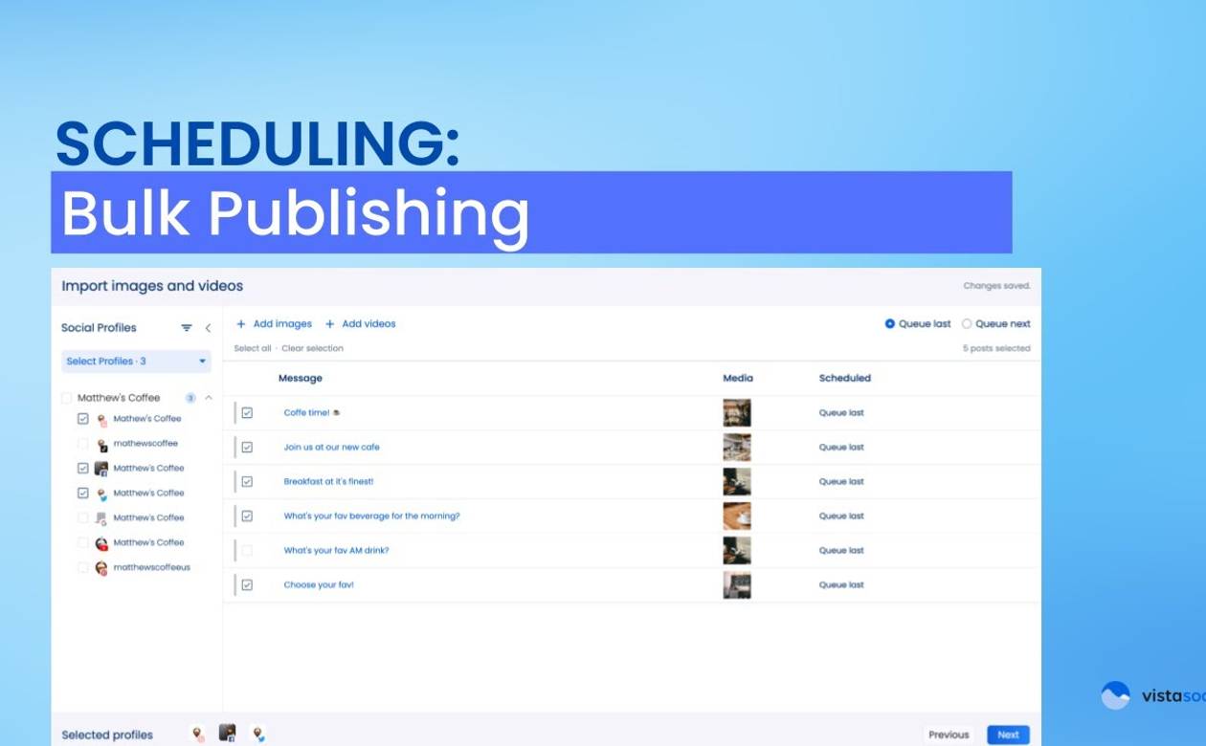Click the plus icon beside Add images

click(x=241, y=324)
